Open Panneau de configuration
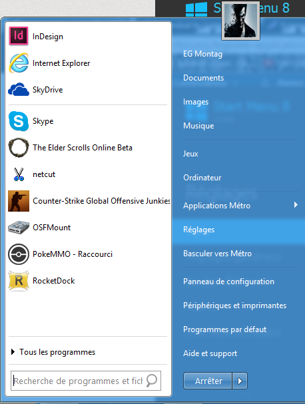Screen dimensions: 305x404 pyautogui.click(x=228, y=282)
